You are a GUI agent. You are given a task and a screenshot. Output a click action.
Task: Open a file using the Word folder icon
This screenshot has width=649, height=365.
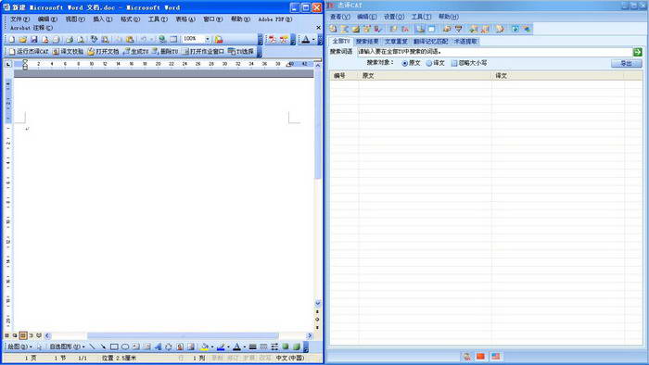pyautogui.click(x=23, y=39)
